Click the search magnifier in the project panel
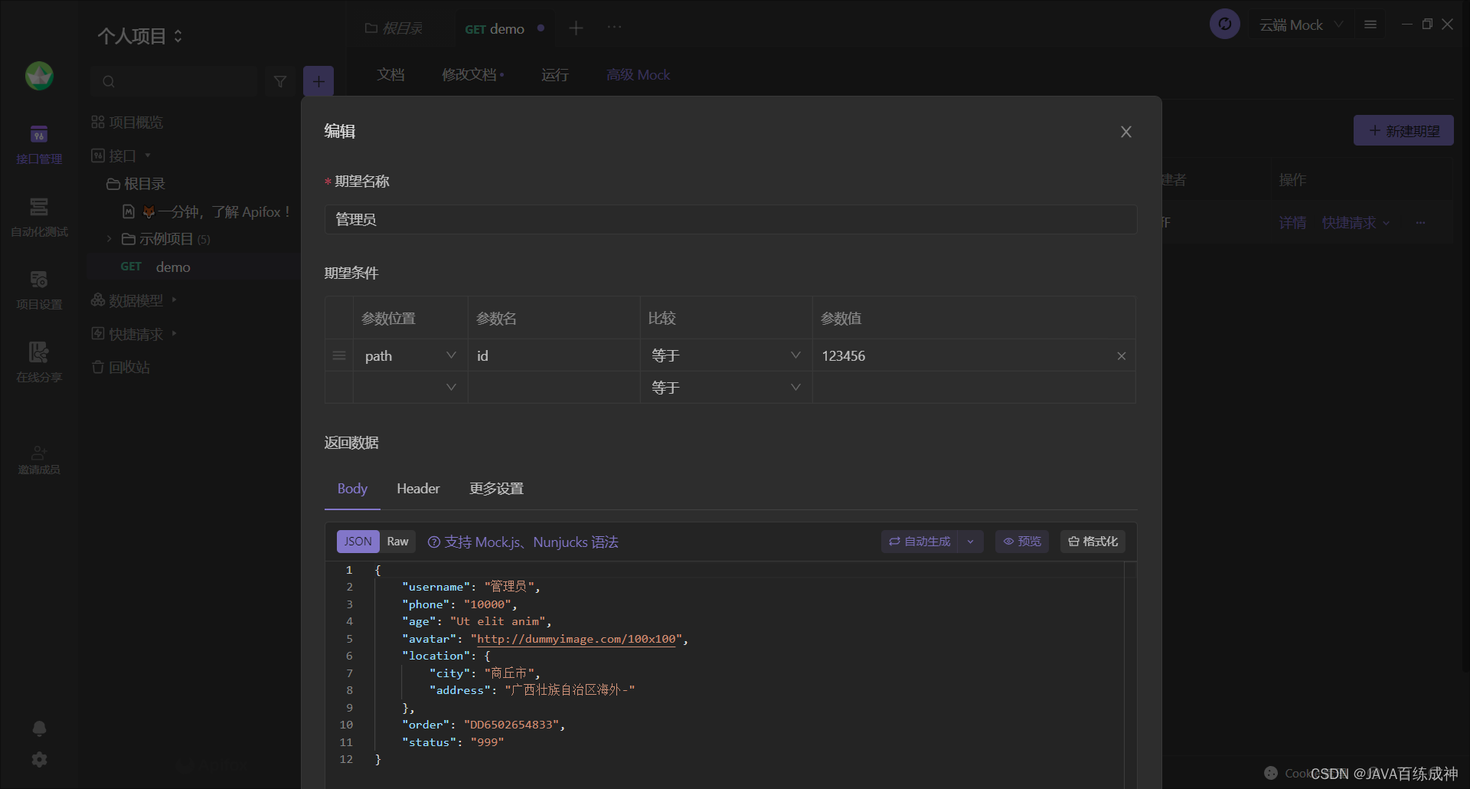1470x789 pixels. [109, 81]
